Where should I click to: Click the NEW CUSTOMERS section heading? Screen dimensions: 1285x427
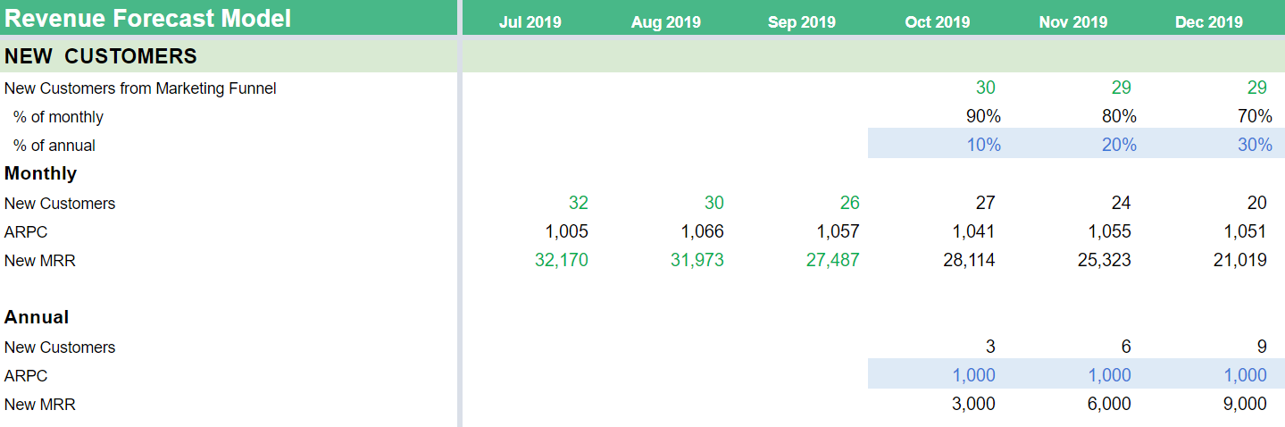click(101, 56)
